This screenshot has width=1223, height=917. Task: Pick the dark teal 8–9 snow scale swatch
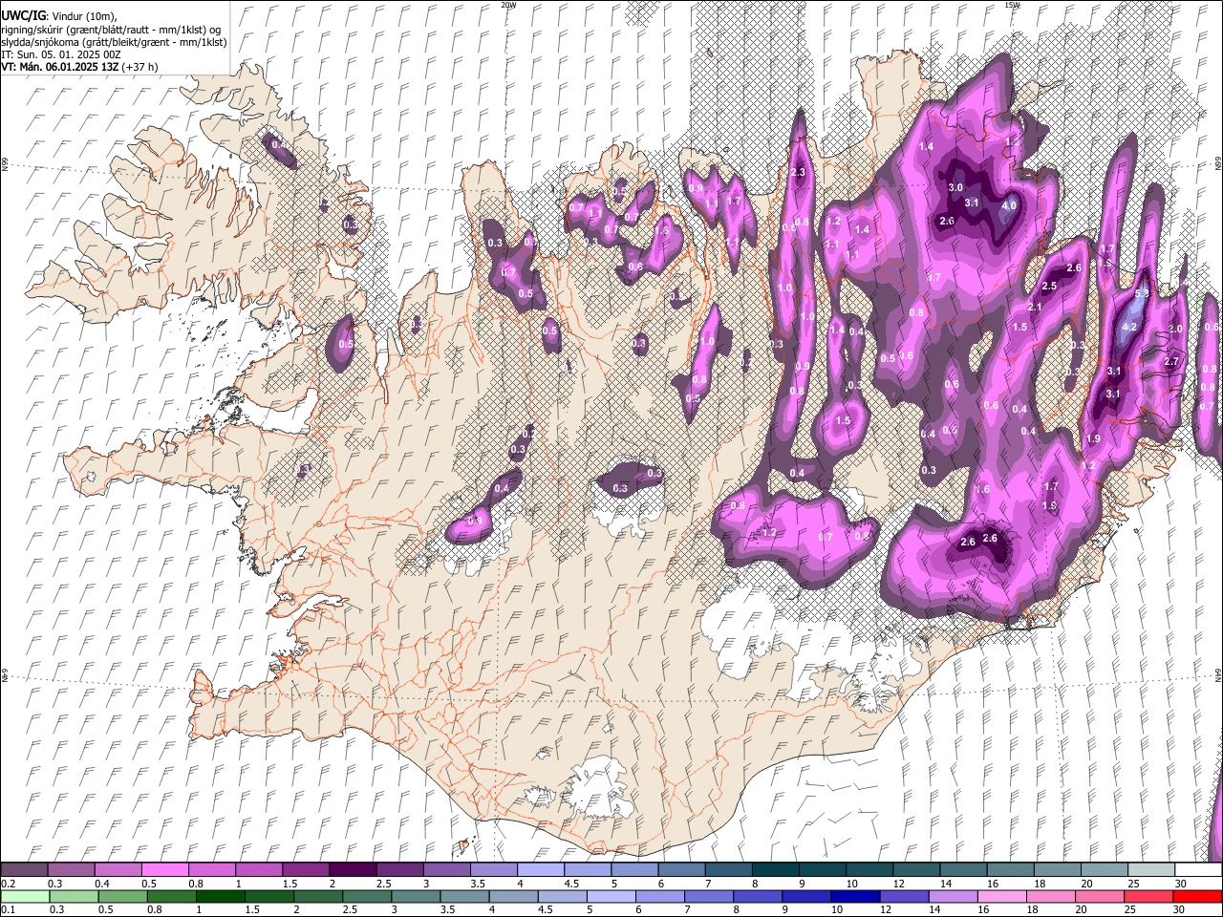click(x=775, y=870)
